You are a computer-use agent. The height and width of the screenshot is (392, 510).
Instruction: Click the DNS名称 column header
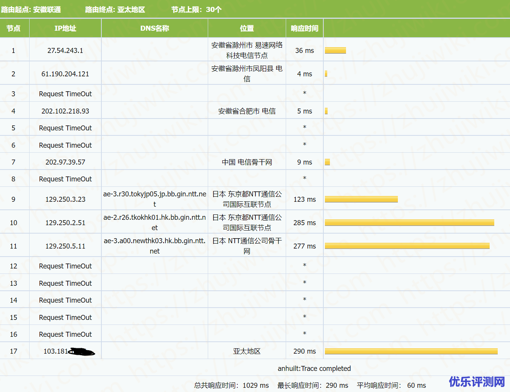coord(154,28)
